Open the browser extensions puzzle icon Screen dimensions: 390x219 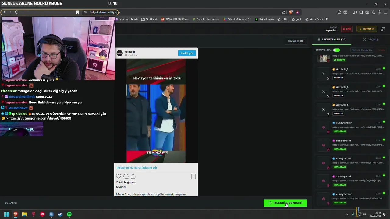[339, 12]
